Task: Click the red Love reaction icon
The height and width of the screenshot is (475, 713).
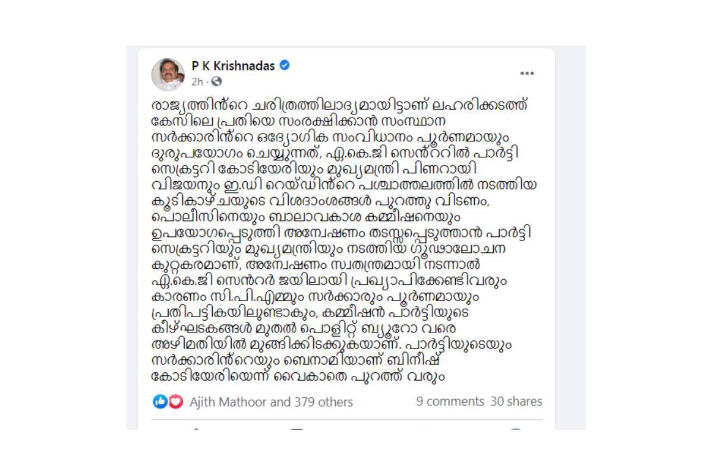Action: [x=175, y=402]
